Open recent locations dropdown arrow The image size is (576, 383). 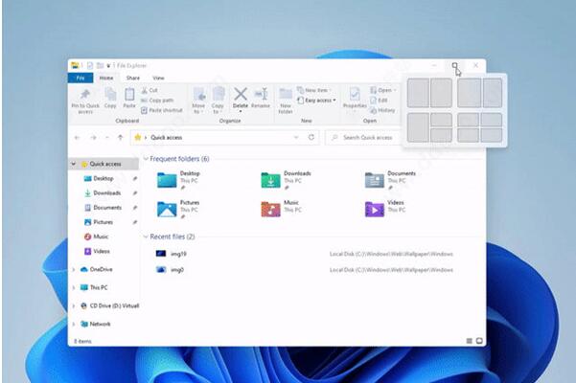(x=107, y=138)
